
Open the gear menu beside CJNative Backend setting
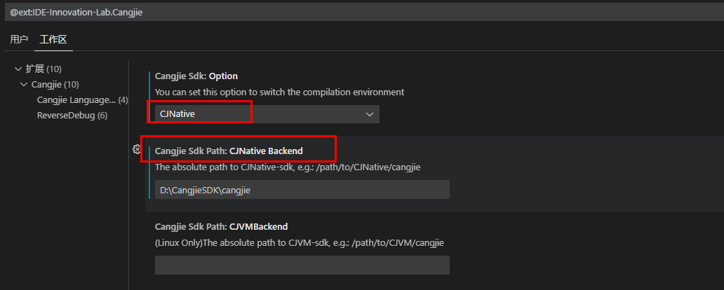(x=137, y=149)
